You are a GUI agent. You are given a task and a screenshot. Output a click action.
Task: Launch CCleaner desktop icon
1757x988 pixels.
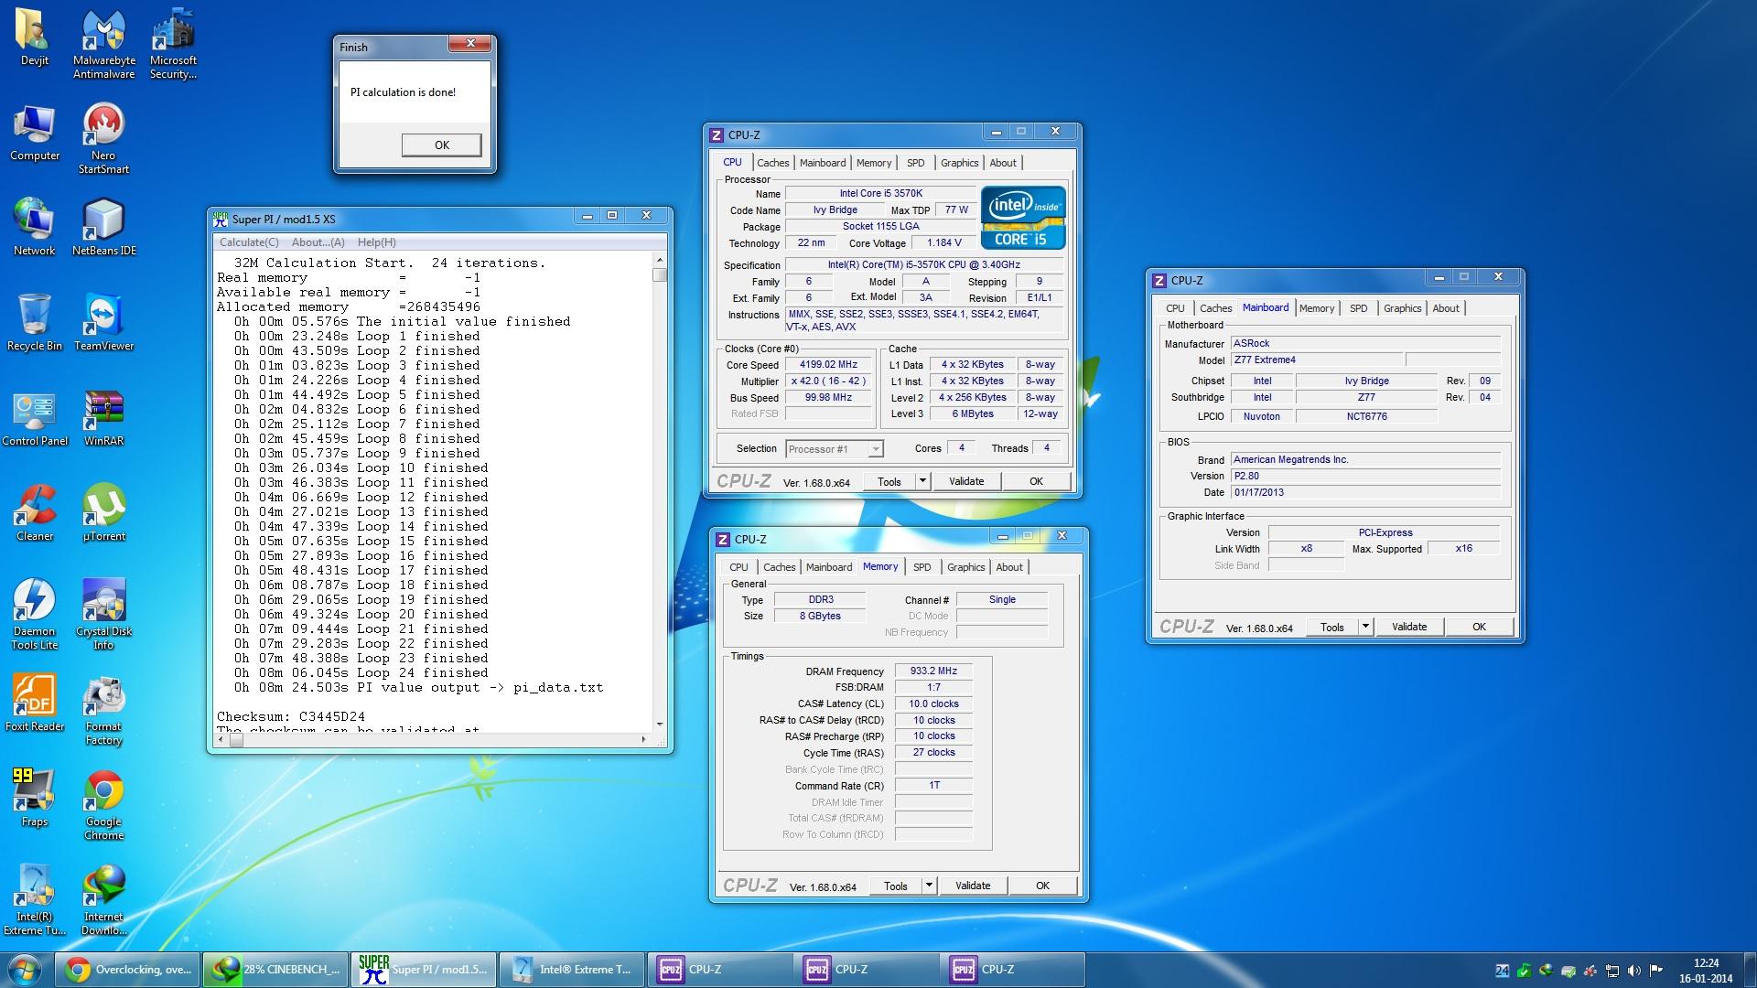[x=34, y=512]
